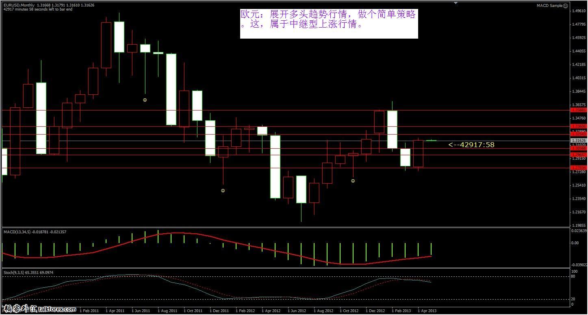The width and height of the screenshot is (588, 315).
Task: Click the yellow '<--42917:58' countdown label
Action: [471, 144]
